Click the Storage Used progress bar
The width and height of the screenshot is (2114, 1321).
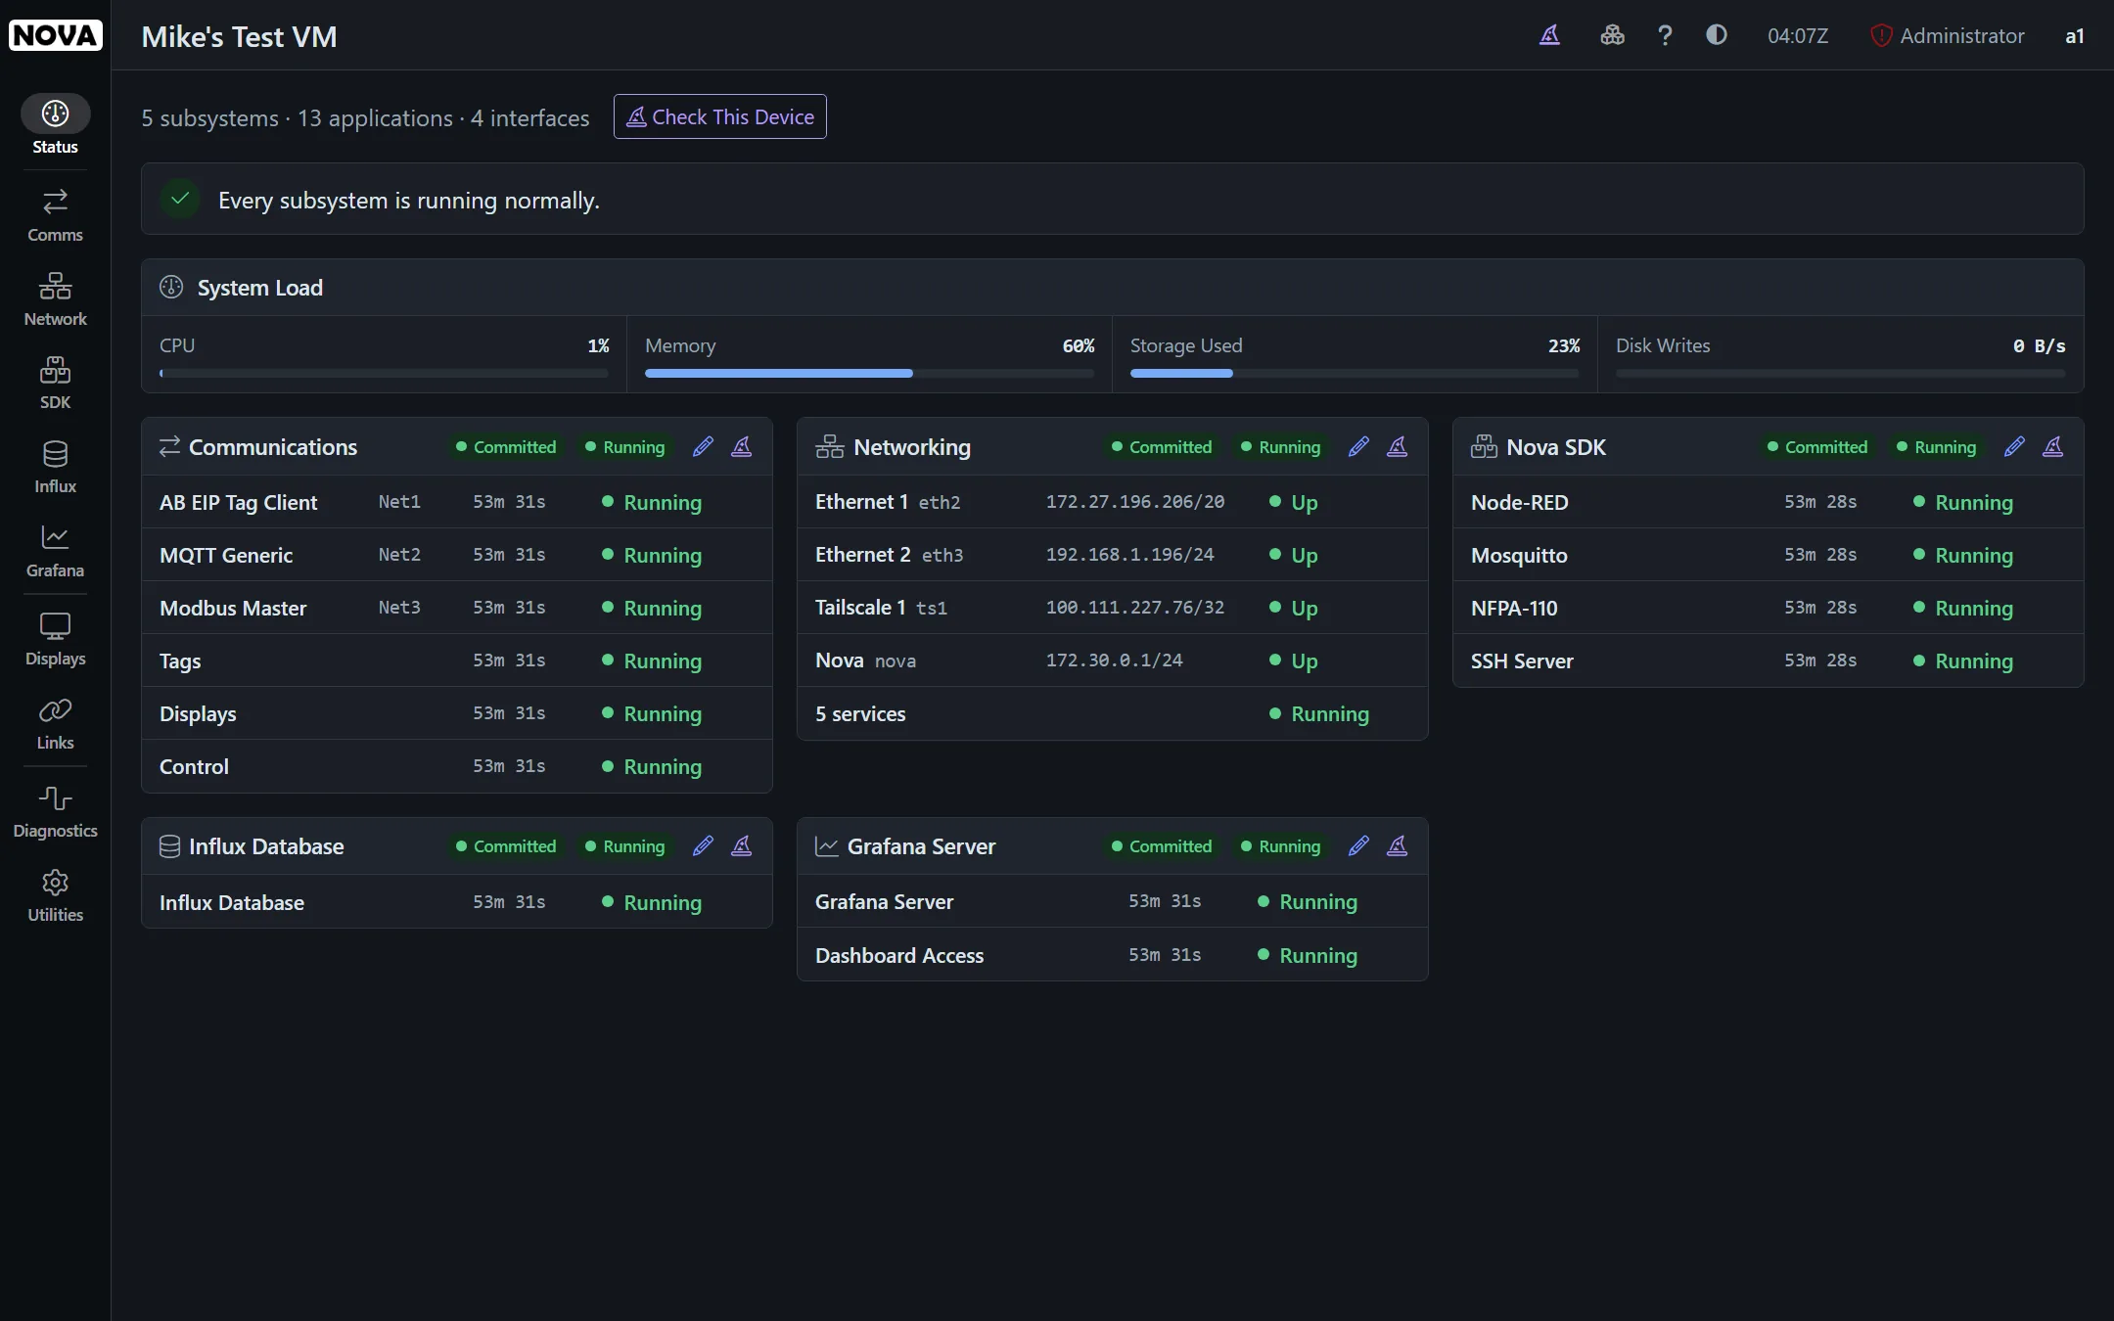coord(1355,373)
